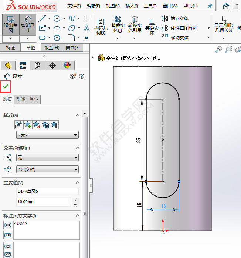Click the New document icon
This screenshot has height=258, width=241.
point(235,6)
